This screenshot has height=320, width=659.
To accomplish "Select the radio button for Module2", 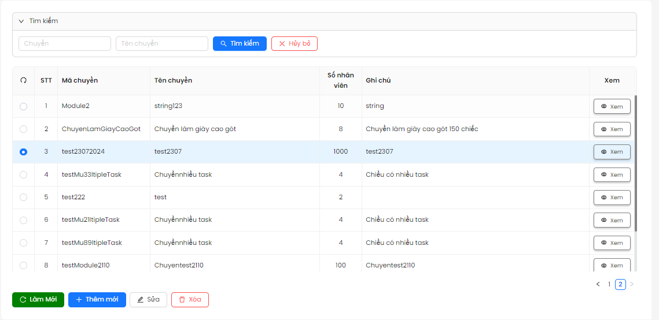I will tap(23, 106).
